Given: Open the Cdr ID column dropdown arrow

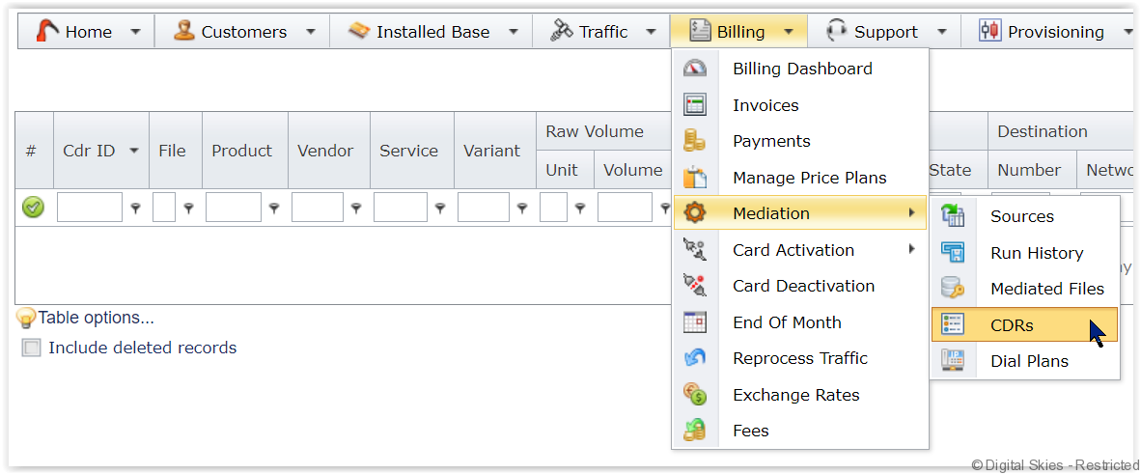Looking at the screenshot, I should [x=133, y=151].
